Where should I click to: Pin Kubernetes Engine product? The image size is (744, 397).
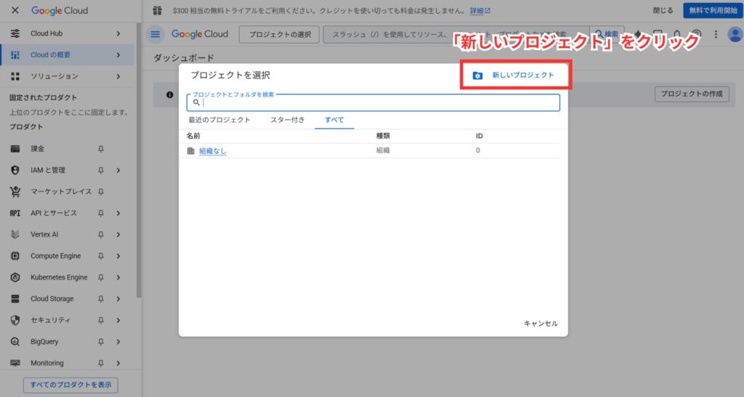[x=100, y=277]
